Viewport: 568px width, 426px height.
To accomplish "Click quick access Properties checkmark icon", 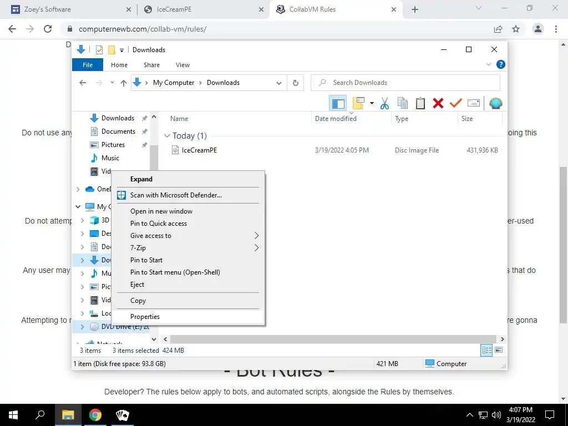I will (99, 50).
